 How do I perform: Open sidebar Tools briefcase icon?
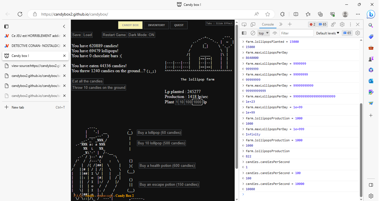(x=371, y=47)
